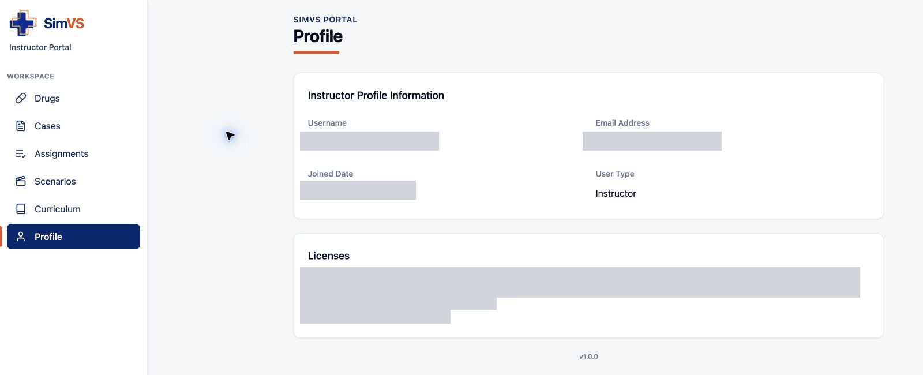This screenshot has height=375, width=923.
Task: Click the Instructor user type value
Action: coord(616,193)
